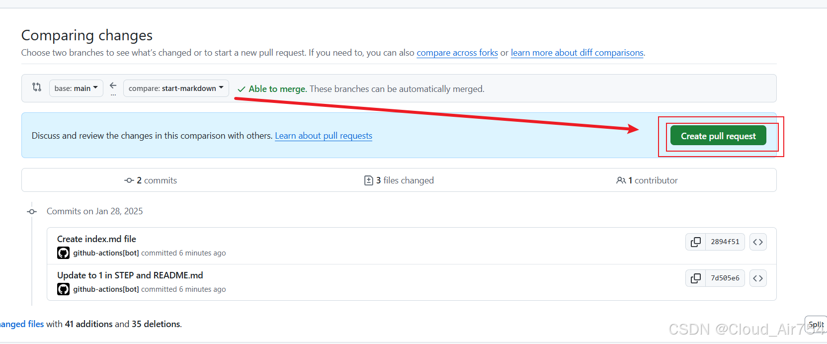Open the Update to 1 in STEP commit
827x344 pixels.
coord(130,275)
